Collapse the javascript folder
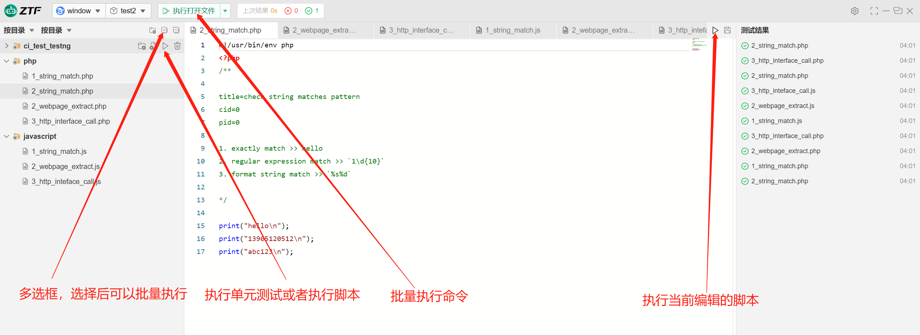Image resolution: width=920 pixels, height=335 pixels. coord(6,136)
